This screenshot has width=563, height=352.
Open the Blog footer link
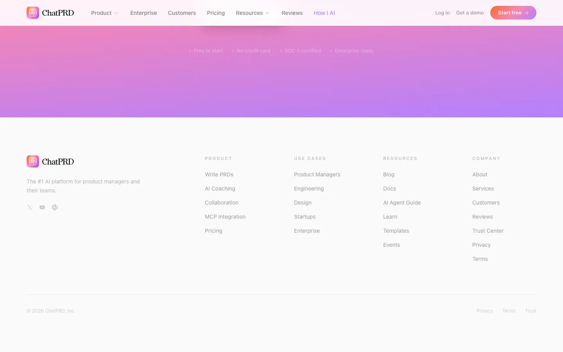[x=389, y=174]
